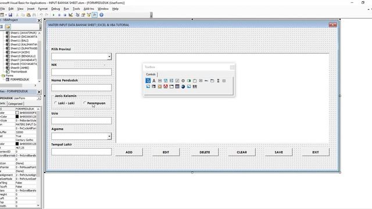Open the Pilih Provinsi combo box arrow

[x=109, y=56]
